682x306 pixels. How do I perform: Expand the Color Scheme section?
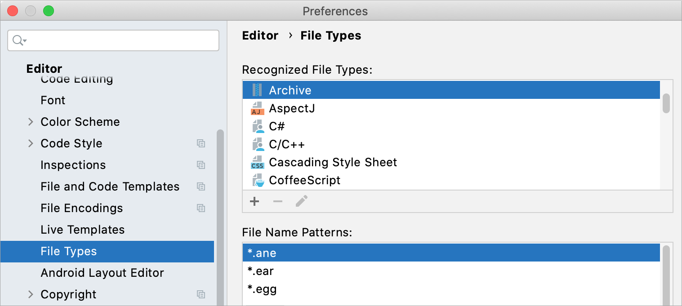coord(31,121)
